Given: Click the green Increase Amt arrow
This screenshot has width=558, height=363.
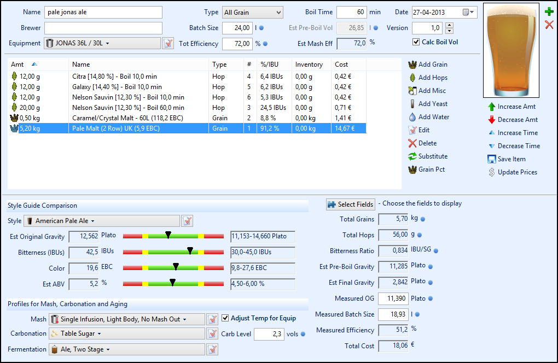Looking at the screenshot, I should 491,107.
